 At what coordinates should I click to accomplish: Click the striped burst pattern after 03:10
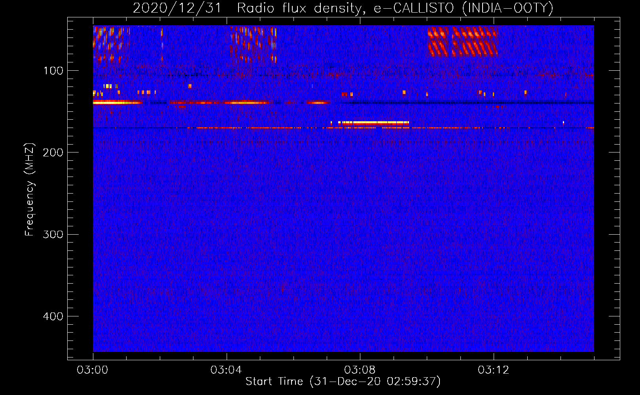coord(462,41)
